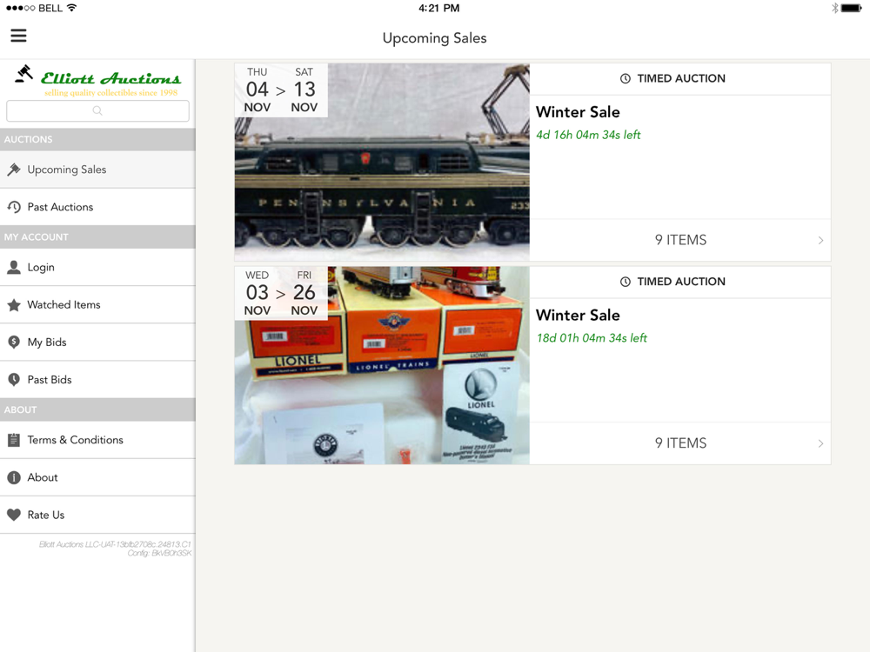The image size is (870, 652).
Task: Open 9 ITEMS of the first sale
Action: pyautogui.click(x=680, y=240)
